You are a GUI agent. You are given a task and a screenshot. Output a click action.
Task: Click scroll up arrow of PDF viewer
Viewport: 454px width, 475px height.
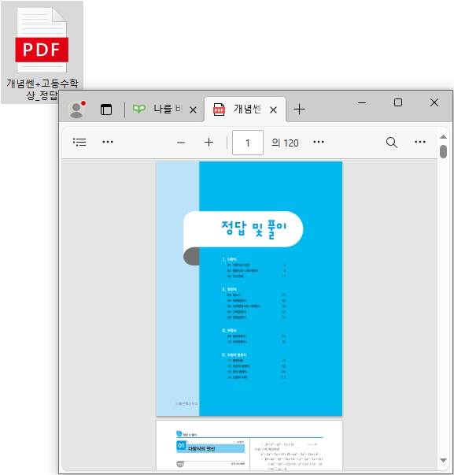click(444, 136)
